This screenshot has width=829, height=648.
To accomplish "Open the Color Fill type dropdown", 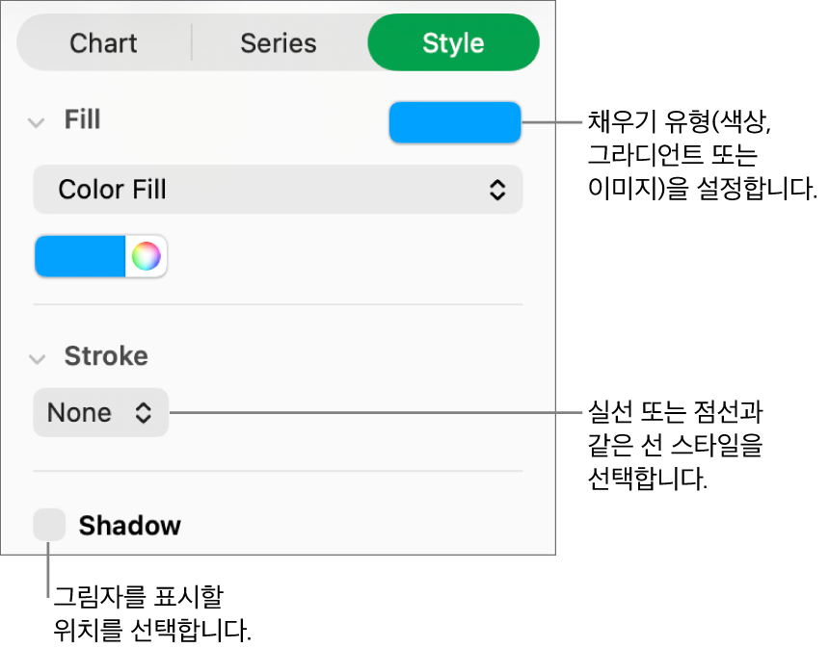I will 278,190.
